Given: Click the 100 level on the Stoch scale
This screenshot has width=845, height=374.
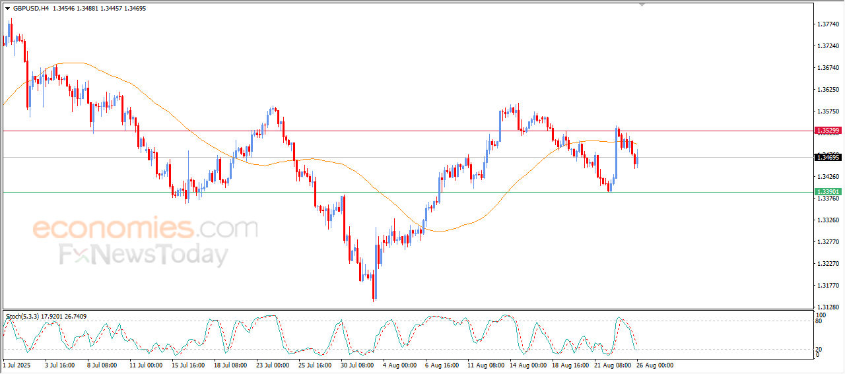Looking at the screenshot, I should 822,316.
